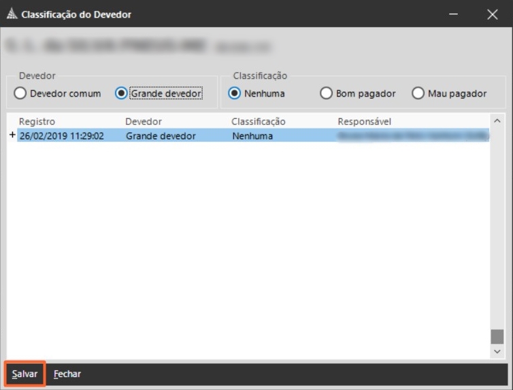Click the application icon in title bar

click(12, 14)
